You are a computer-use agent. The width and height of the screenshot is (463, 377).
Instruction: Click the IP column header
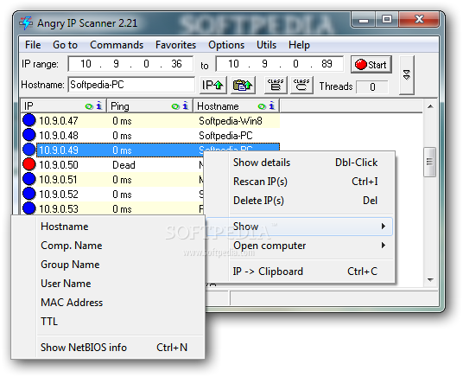(64, 106)
